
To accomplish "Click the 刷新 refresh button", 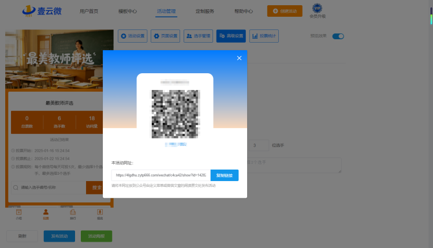I will tap(22, 236).
